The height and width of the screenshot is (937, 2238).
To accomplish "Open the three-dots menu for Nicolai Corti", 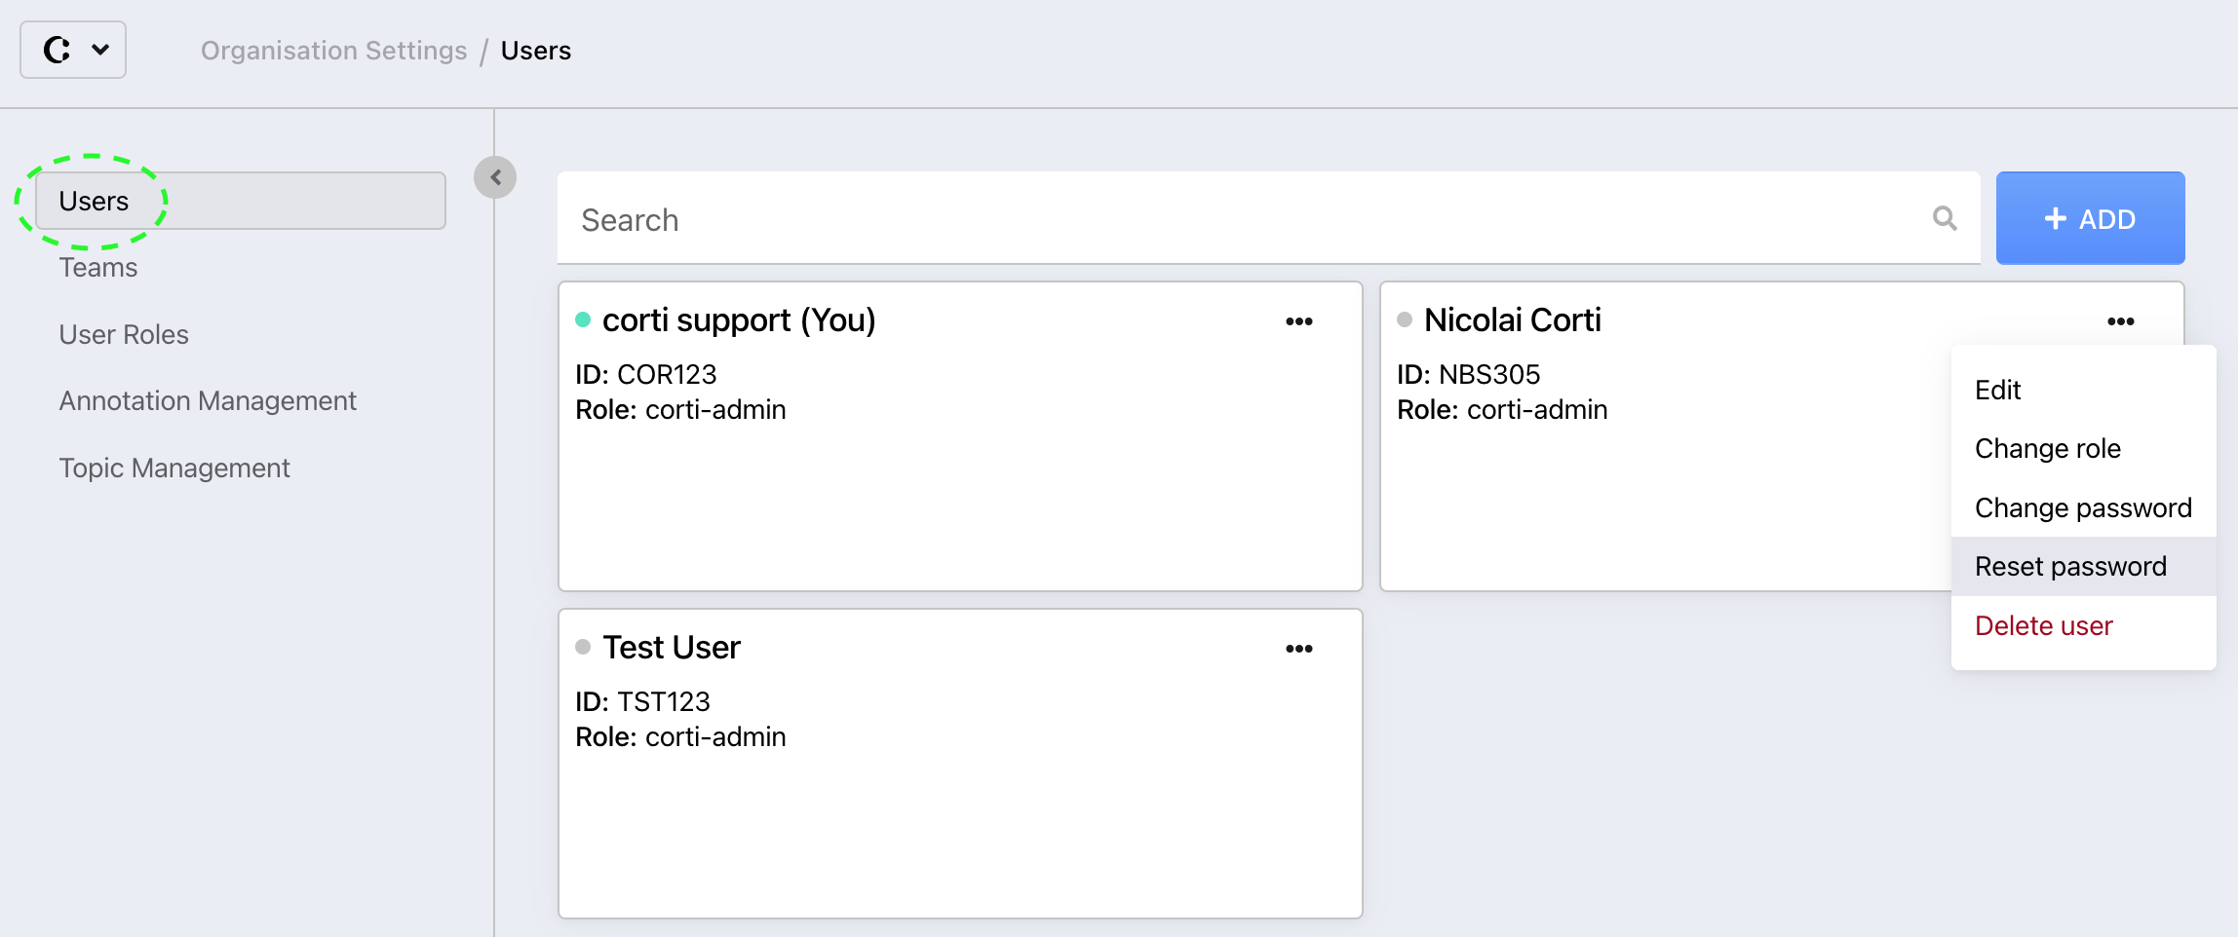I will pos(2120,321).
